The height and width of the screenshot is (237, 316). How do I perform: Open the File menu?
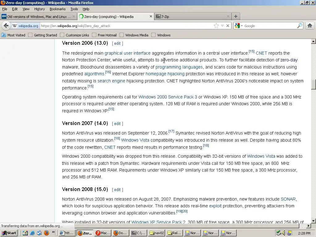(5, 9)
